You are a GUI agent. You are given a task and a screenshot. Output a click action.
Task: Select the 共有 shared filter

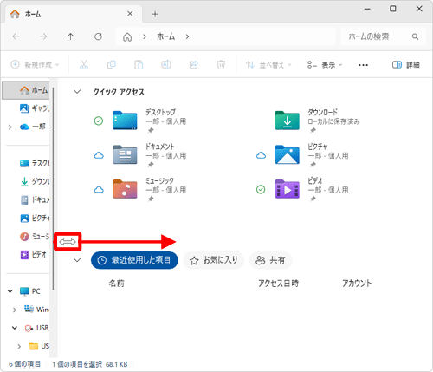(x=270, y=260)
